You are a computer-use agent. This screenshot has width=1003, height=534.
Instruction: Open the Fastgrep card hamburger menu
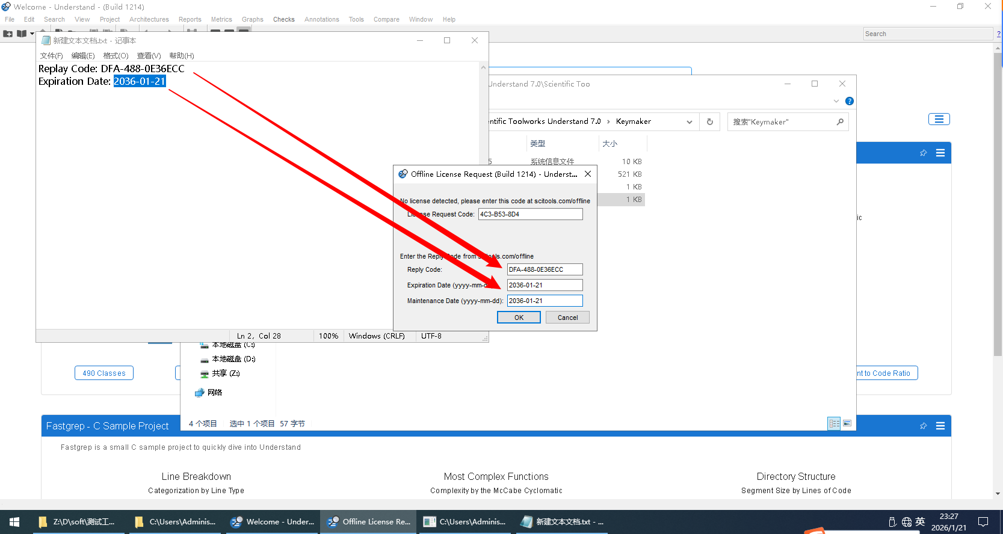(x=940, y=426)
